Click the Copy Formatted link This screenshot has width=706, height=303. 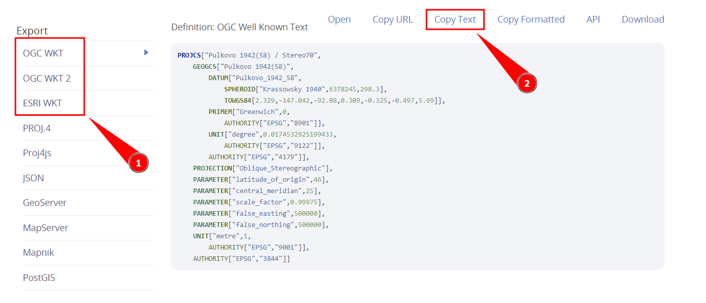coord(531,20)
